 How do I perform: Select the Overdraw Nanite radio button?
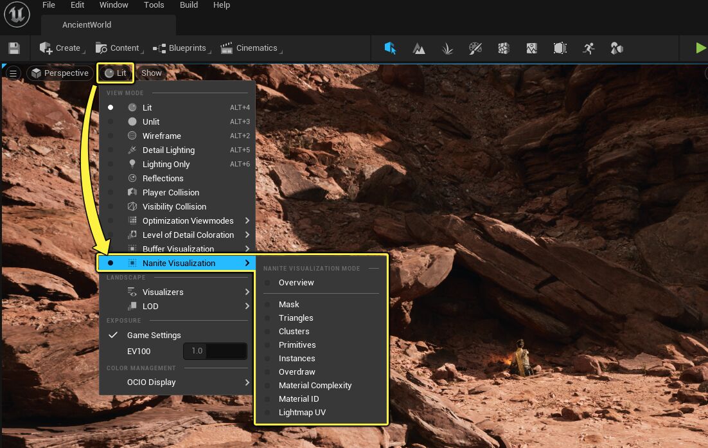(267, 372)
